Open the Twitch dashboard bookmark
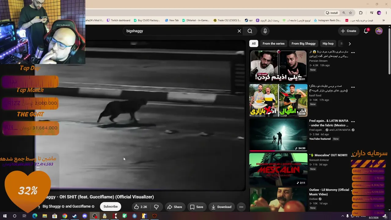391x220 pixels. coord(119,20)
